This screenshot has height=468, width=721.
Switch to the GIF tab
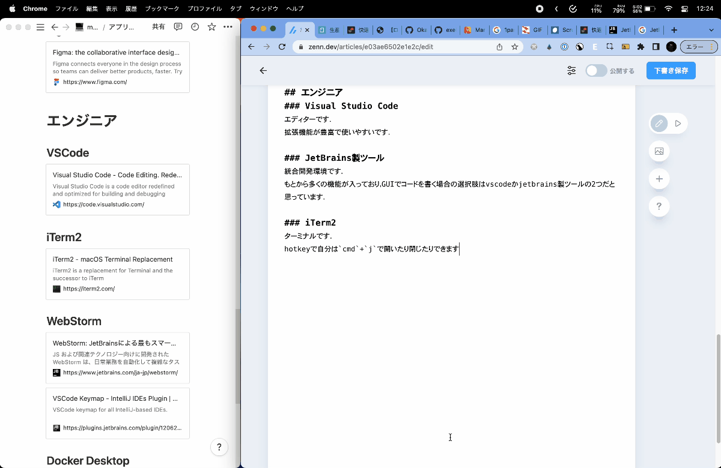[x=534, y=30]
